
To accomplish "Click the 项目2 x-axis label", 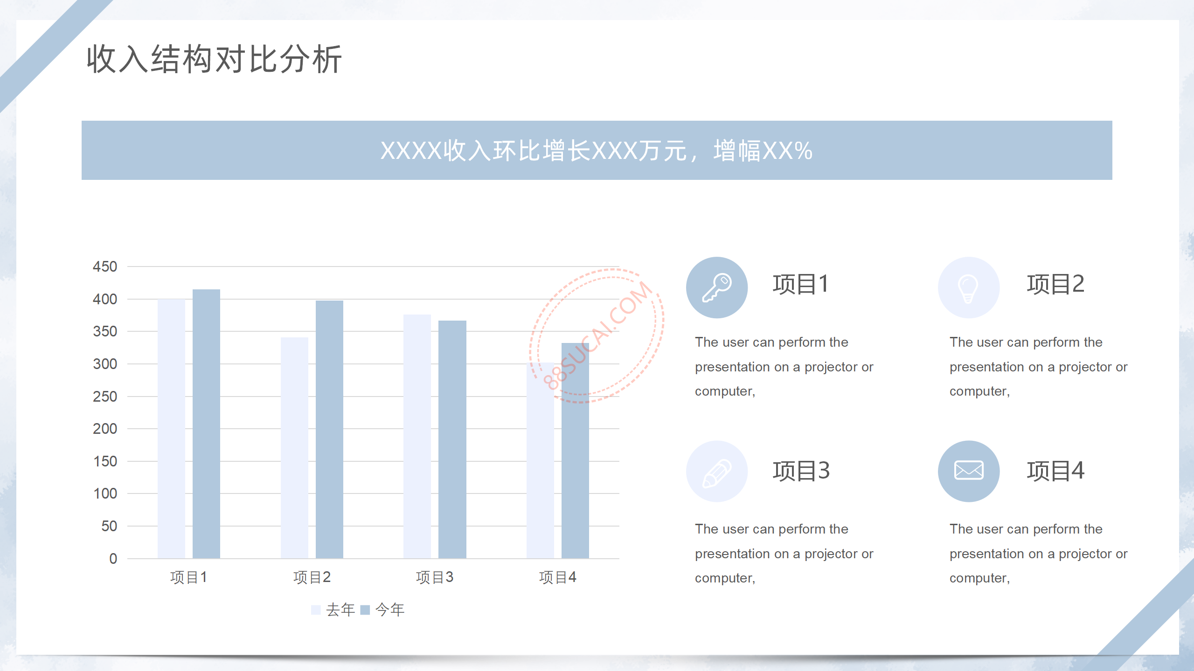I will [x=312, y=577].
